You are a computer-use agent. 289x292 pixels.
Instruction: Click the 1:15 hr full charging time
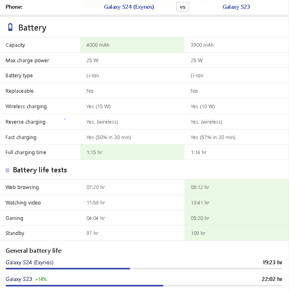[94, 153]
